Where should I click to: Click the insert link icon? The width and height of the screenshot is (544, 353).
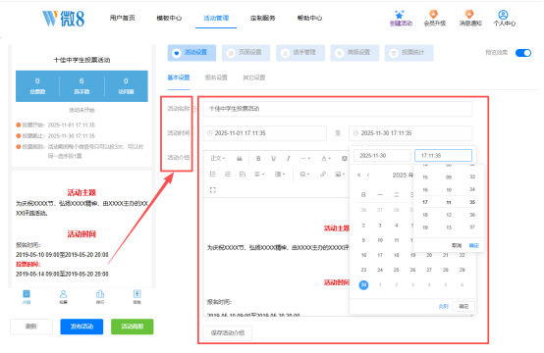click(x=323, y=175)
